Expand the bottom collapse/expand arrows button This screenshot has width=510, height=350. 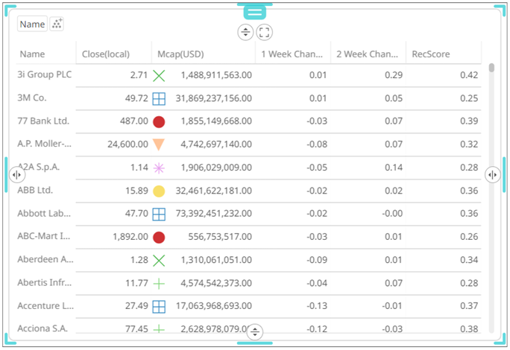pos(255,331)
